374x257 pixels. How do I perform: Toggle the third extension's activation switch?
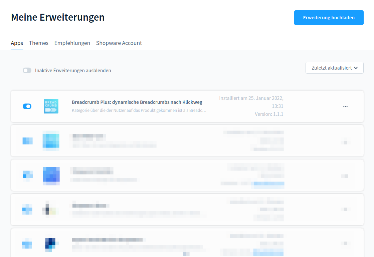pyautogui.click(x=27, y=175)
